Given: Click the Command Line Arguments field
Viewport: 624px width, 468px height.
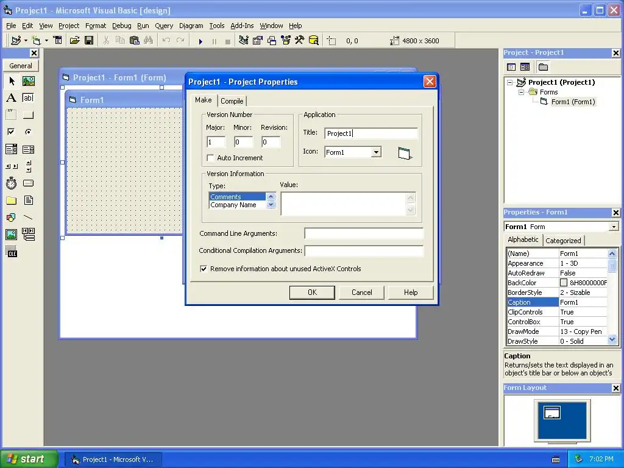Looking at the screenshot, I should [364, 233].
